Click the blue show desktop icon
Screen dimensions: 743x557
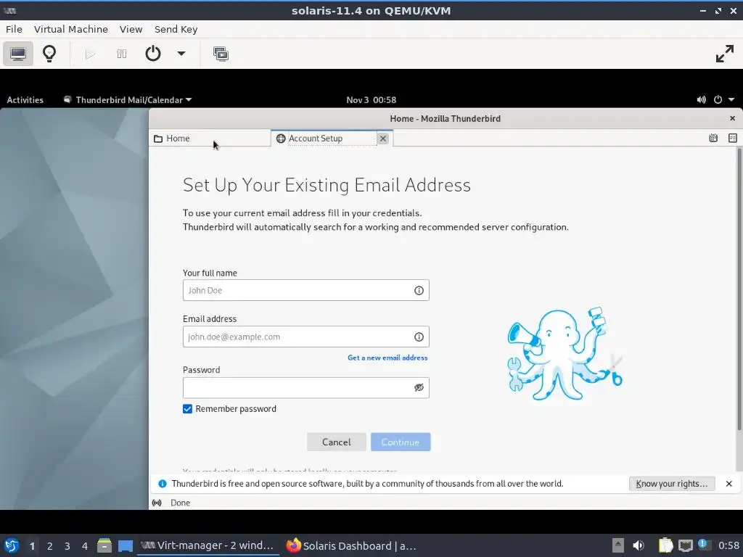tap(126, 546)
